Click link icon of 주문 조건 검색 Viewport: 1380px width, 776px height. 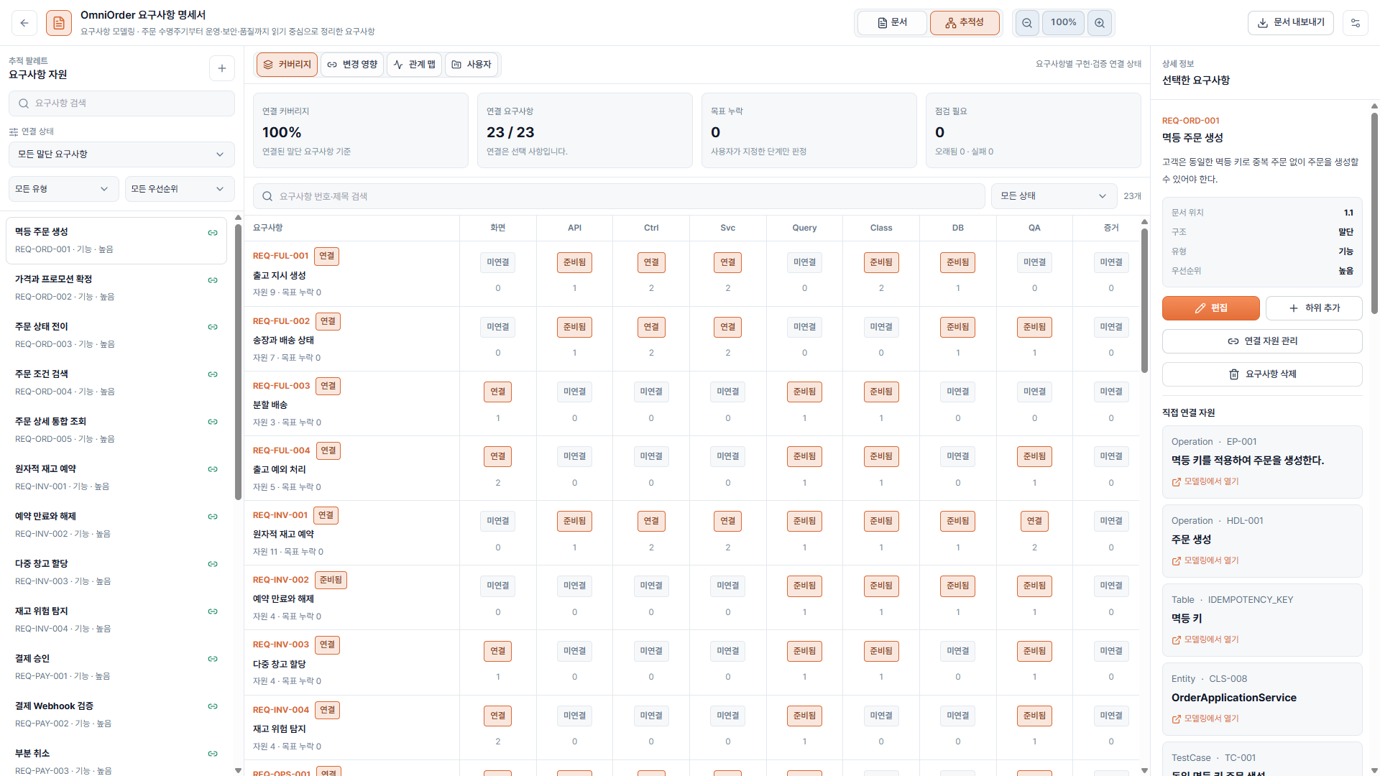pos(213,374)
